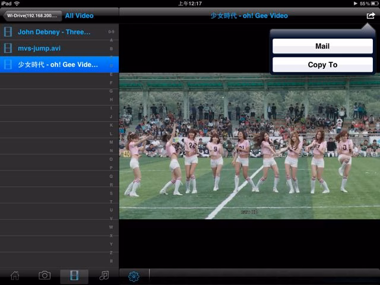The width and height of the screenshot is (380, 285).
Task: Jump to # in the index
Action: click(111, 261)
